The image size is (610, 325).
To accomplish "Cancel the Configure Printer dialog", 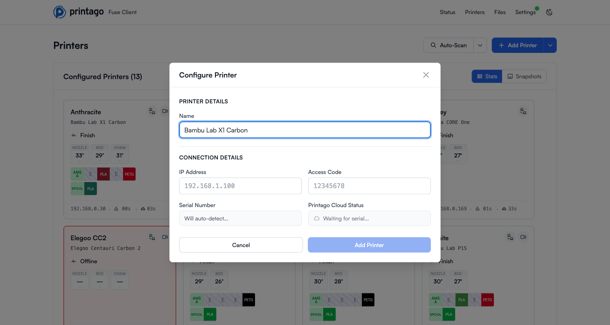I will pyautogui.click(x=241, y=245).
